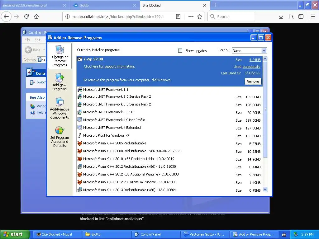This screenshot has height=239, width=319.
Task: Open the 7-Zip support information link
Action: click(x=109, y=66)
